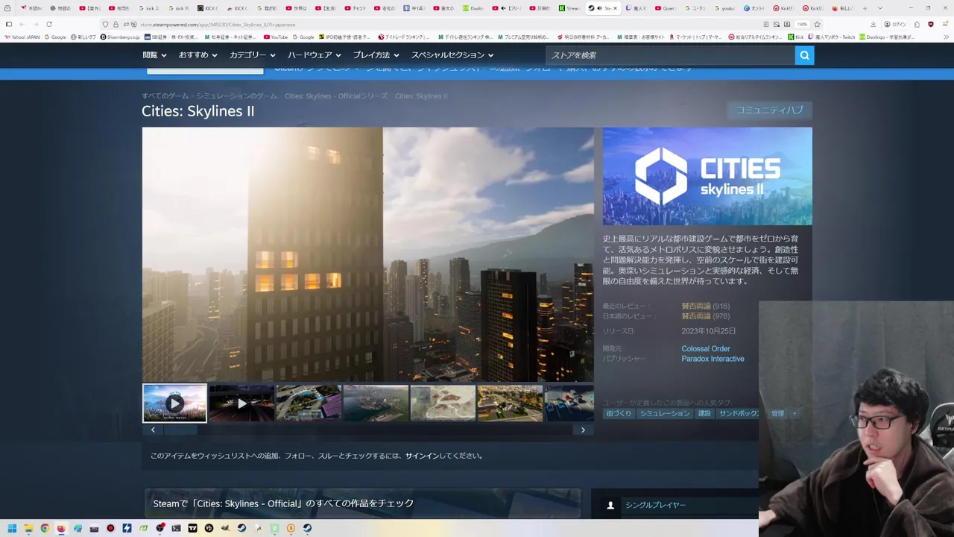Click the thumbnail strip scrollbar handle
This screenshot has height=537, width=954.
pyautogui.click(x=180, y=430)
